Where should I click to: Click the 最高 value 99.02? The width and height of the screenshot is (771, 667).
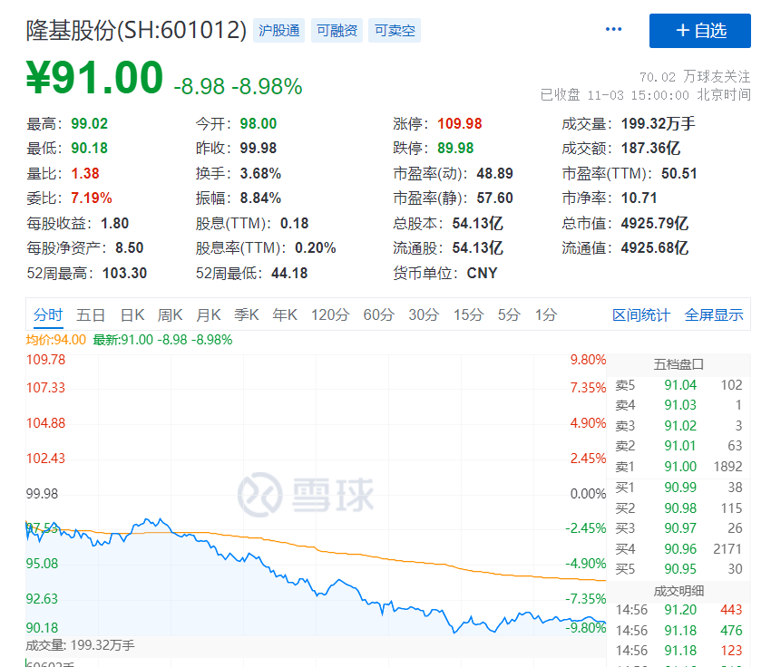[x=89, y=123]
